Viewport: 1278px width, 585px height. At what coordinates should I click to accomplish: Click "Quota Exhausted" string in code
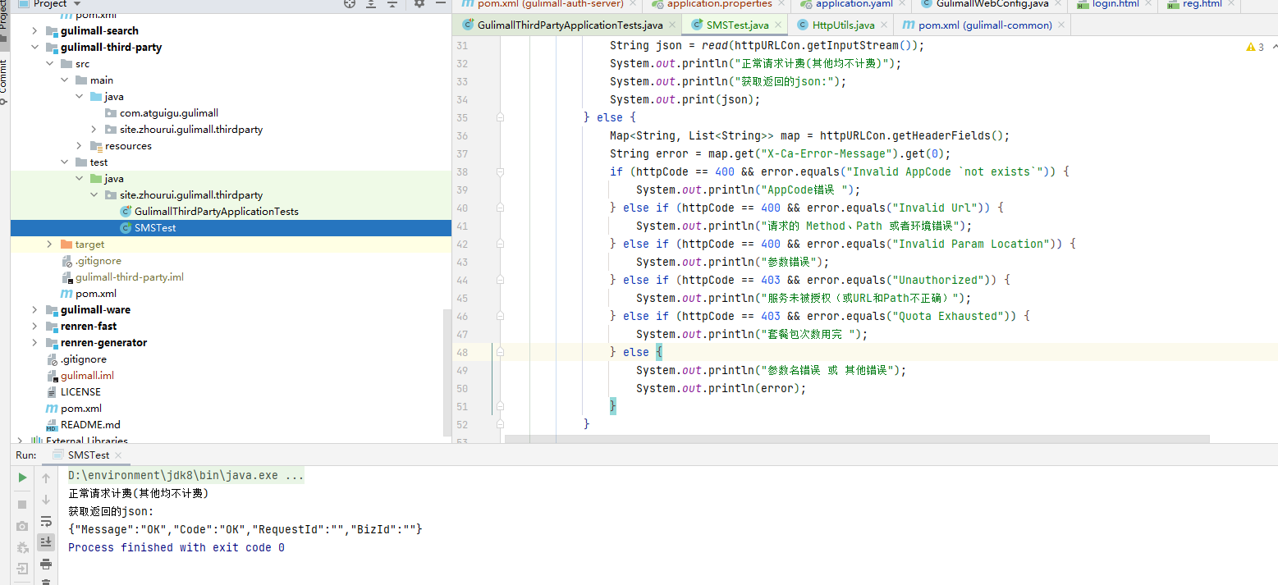tap(946, 316)
